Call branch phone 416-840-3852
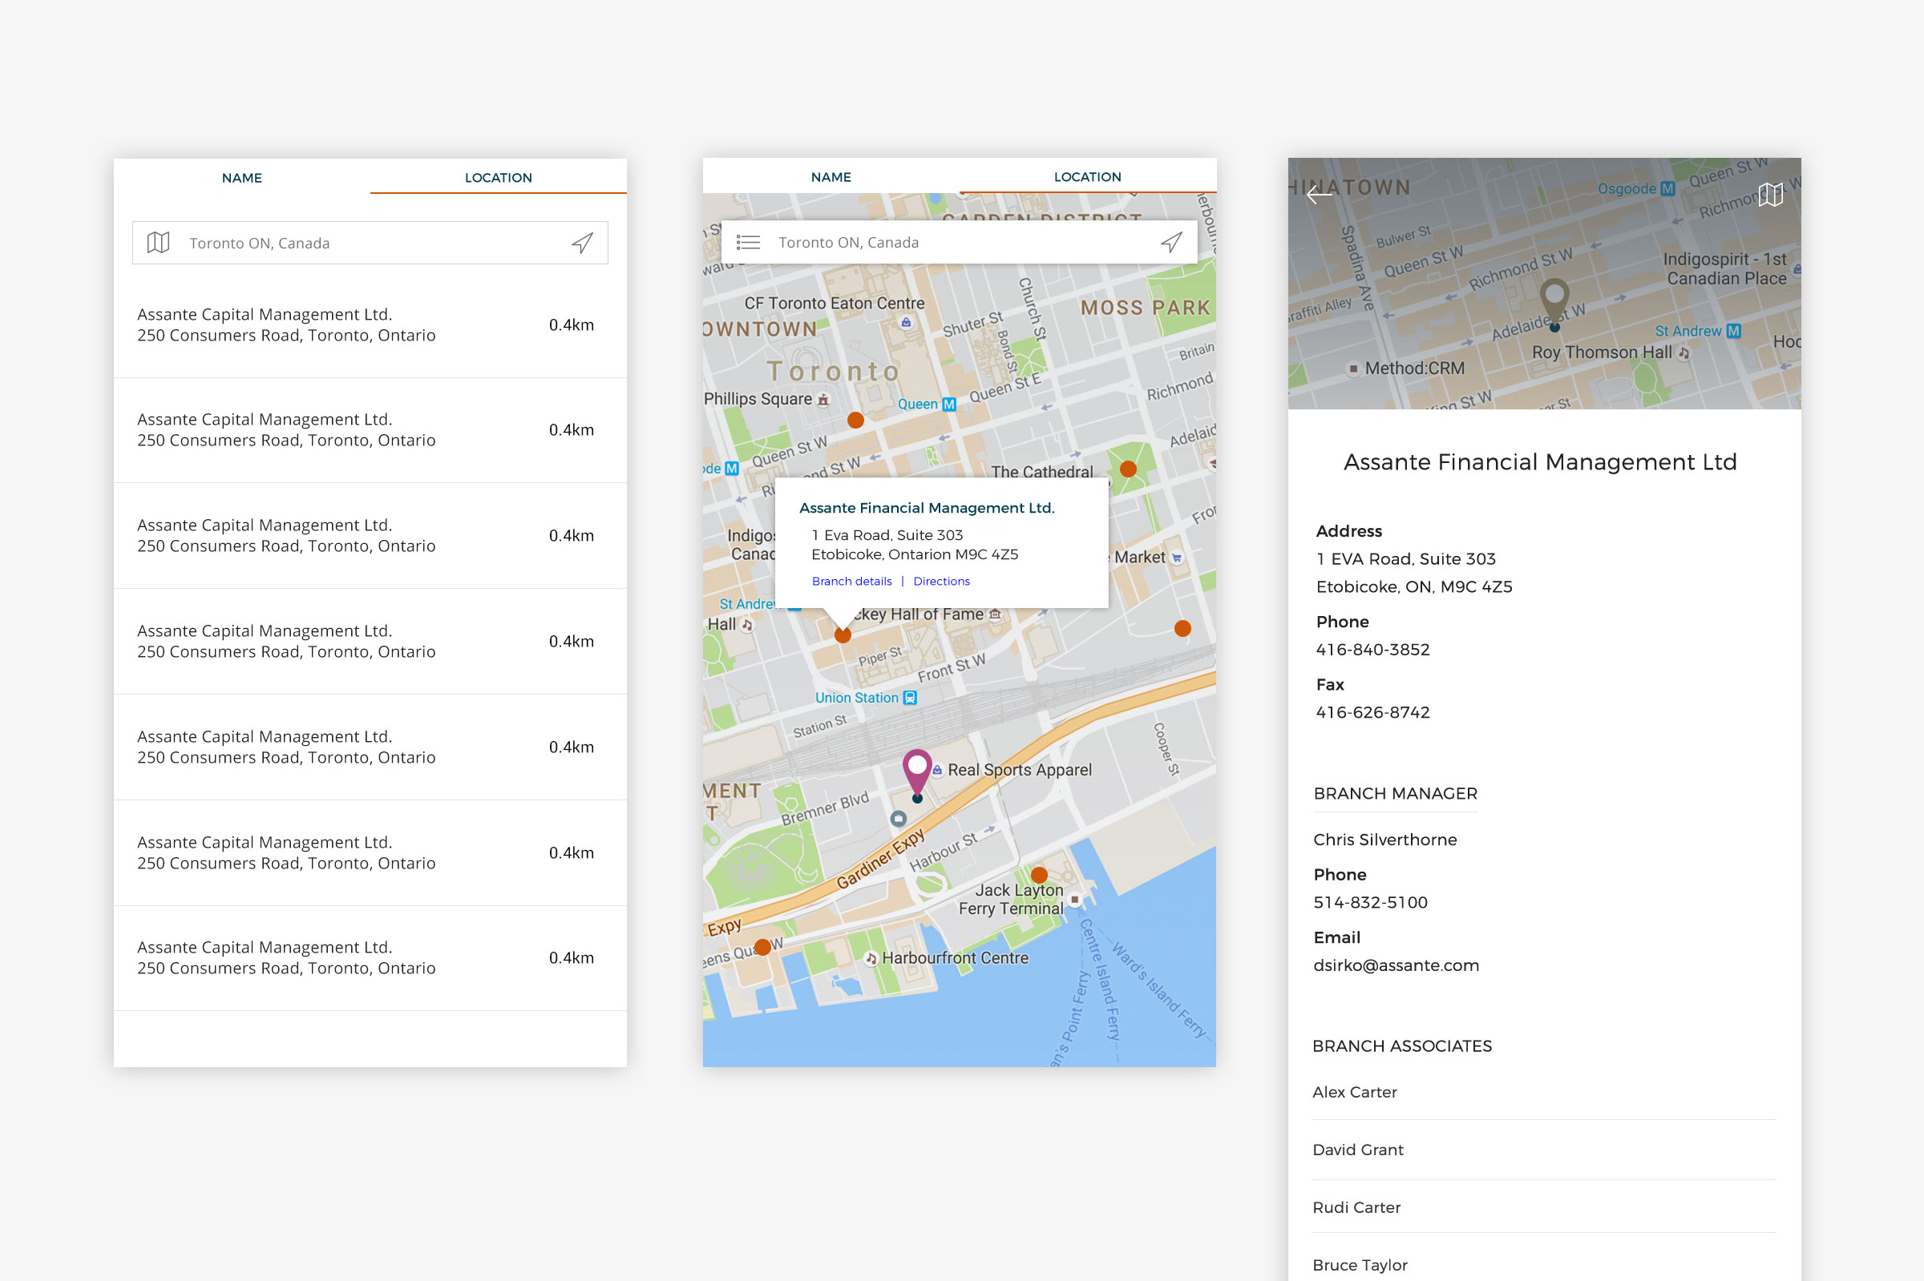1924x1281 pixels. (x=1372, y=650)
